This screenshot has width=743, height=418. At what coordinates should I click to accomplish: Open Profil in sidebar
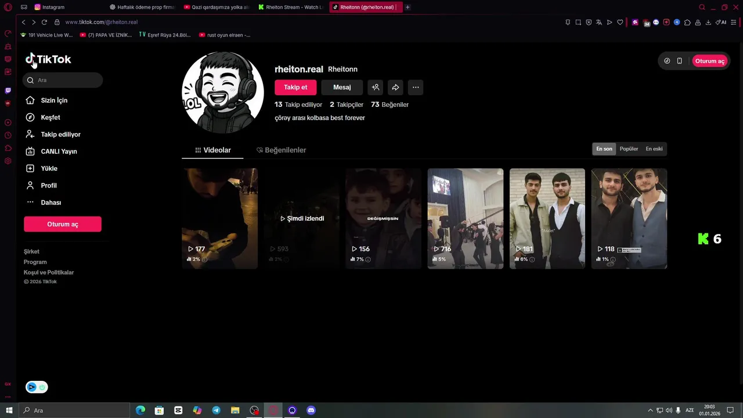41,185
